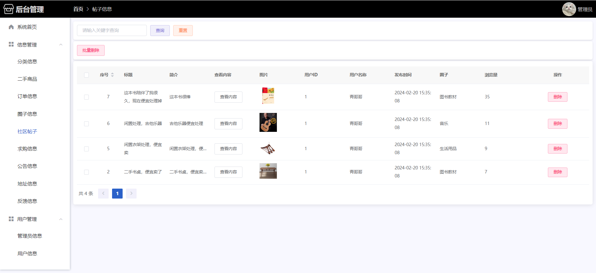Open the clothes hanger thumbnail
The image size is (596, 273).
point(268,149)
